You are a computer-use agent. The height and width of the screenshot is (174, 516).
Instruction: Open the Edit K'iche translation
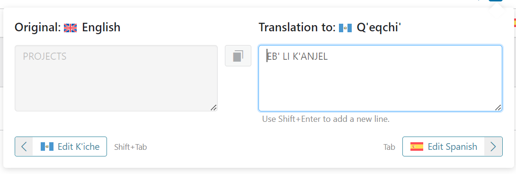pyautogui.click(x=61, y=147)
